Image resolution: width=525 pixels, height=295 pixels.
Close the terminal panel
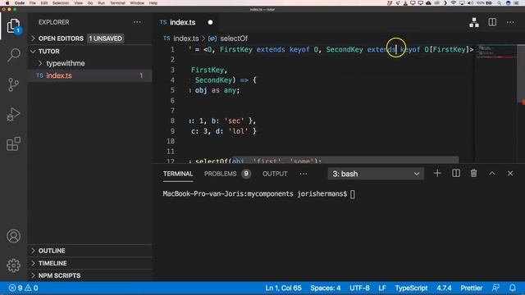coord(510,173)
